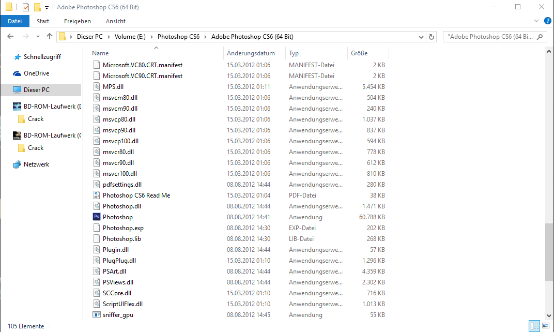Click the 60.788 KB size of Photoshop

click(372, 217)
